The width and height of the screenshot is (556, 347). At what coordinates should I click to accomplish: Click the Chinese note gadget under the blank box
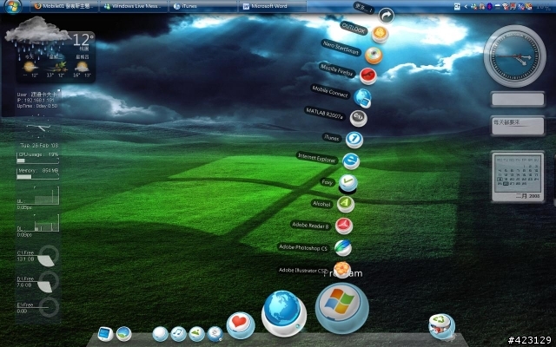[518, 125]
